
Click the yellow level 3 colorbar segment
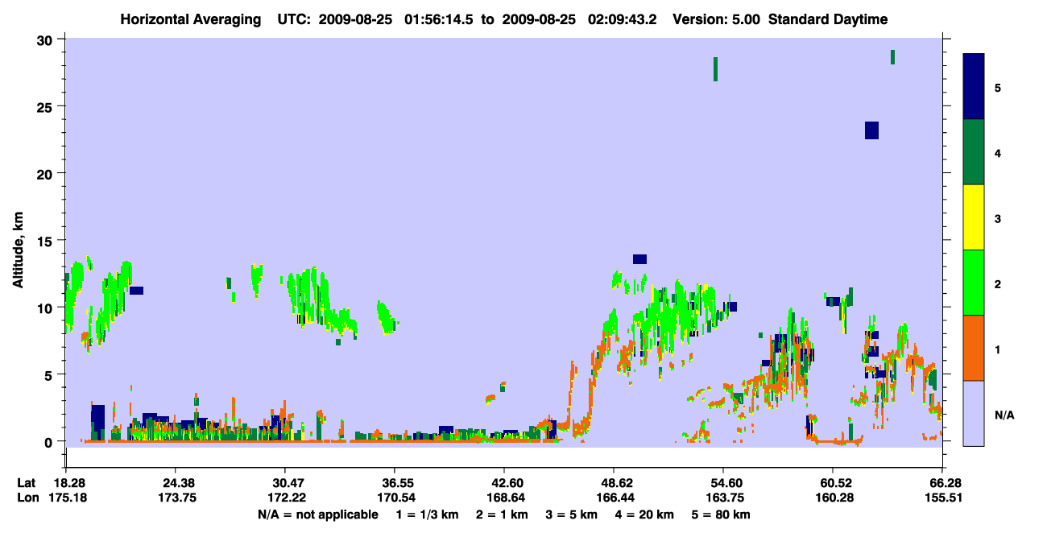974,217
